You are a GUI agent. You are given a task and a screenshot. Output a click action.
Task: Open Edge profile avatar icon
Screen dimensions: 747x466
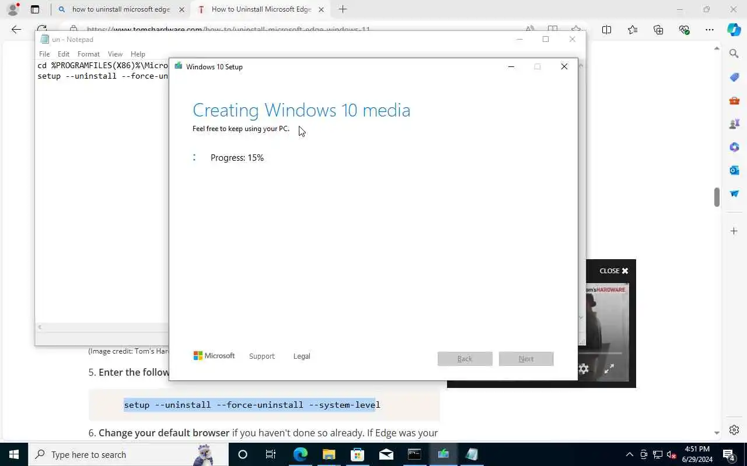(x=12, y=9)
